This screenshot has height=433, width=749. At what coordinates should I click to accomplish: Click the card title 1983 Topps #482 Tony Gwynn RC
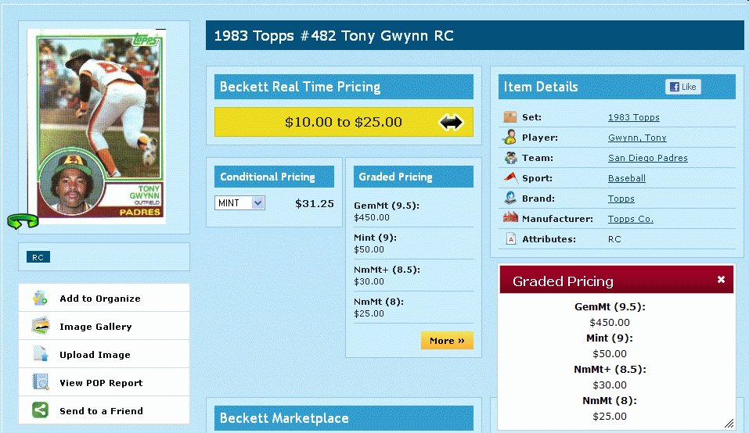334,36
